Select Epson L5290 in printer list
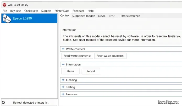The image size is (182, 106). (x=29, y=18)
